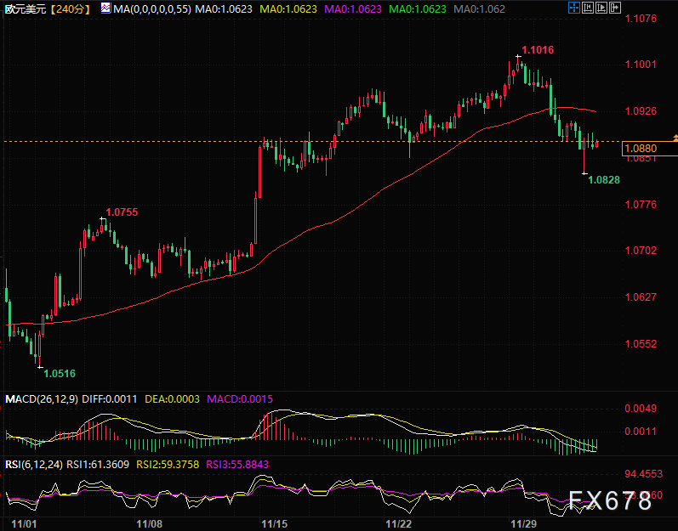This screenshot has width=678, height=531.
Task: Click the 11/08 date label
Action: 149,524
